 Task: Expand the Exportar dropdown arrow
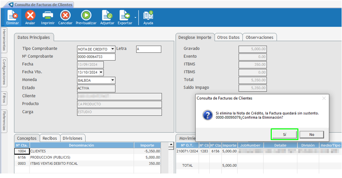coord(135,18)
